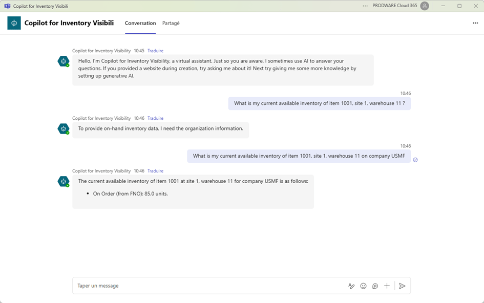The width and height of the screenshot is (484, 303).
Task: Open the emoji picker
Action: point(363,286)
